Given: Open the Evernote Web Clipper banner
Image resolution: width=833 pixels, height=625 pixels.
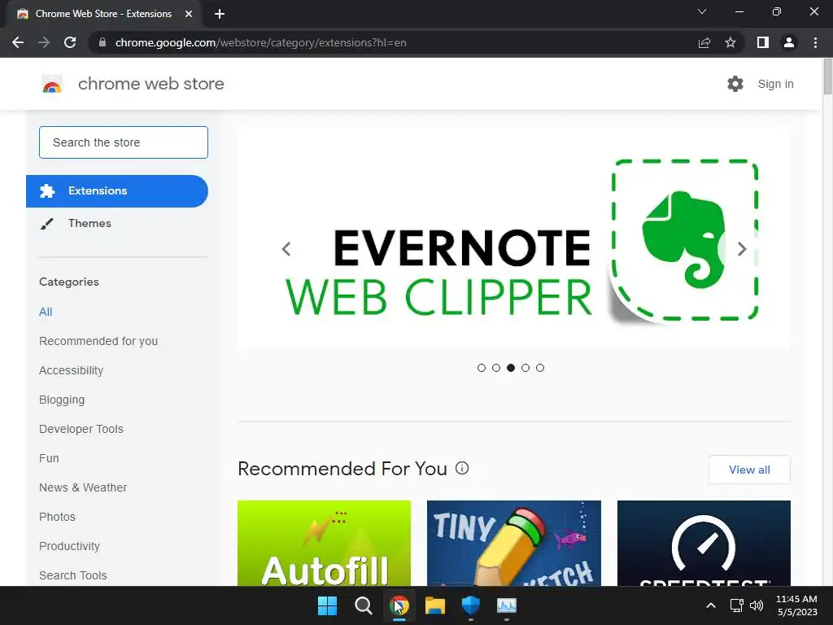Looking at the screenshot, I should [x=514, y=238].
